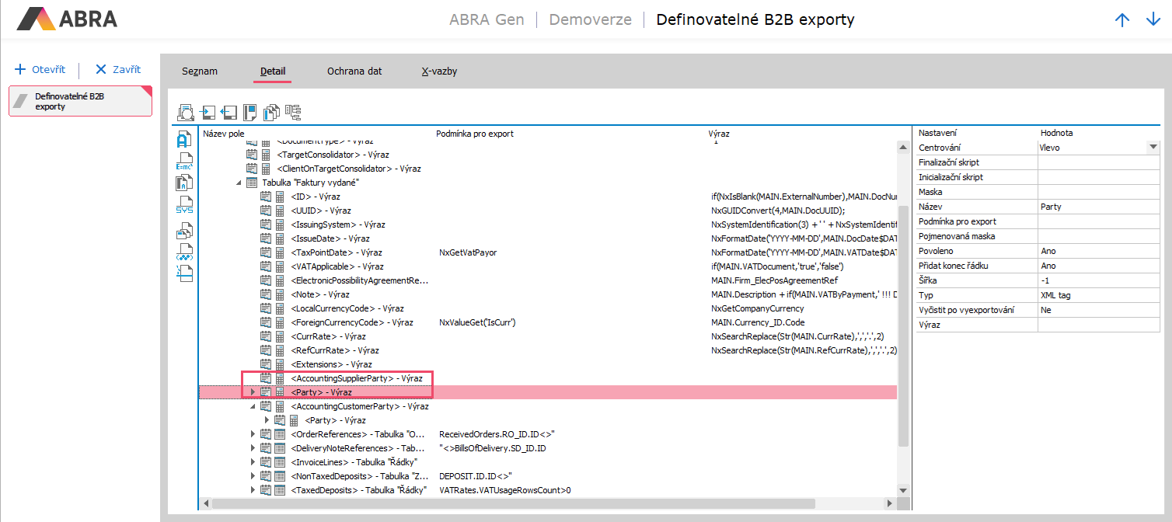Click the tree structure icon in the toolbar
This screenshot has height=522, width=1172.
pyautogui.click(x=293, y=113)
